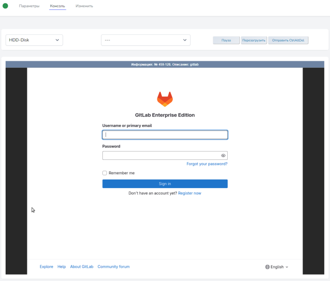Follow the Register now link
Viewport: 330px width, 281px height.
(x=190, y=193)
